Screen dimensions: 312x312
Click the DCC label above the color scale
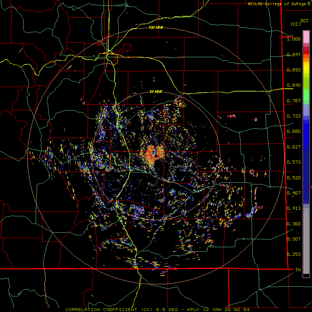[304, 21]
